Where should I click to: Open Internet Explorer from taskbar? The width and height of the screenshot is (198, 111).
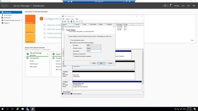coord(18,109)
